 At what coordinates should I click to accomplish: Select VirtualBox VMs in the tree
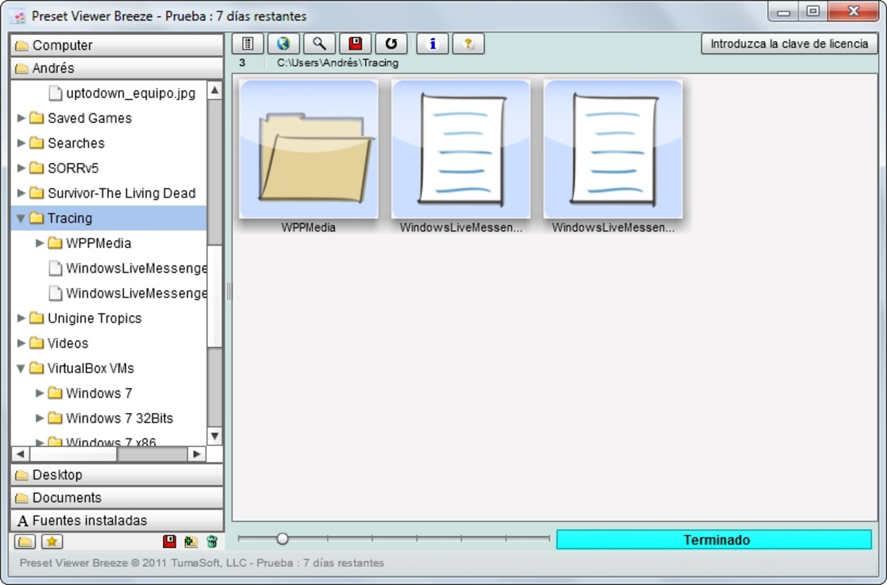click(x=91, y=368)
